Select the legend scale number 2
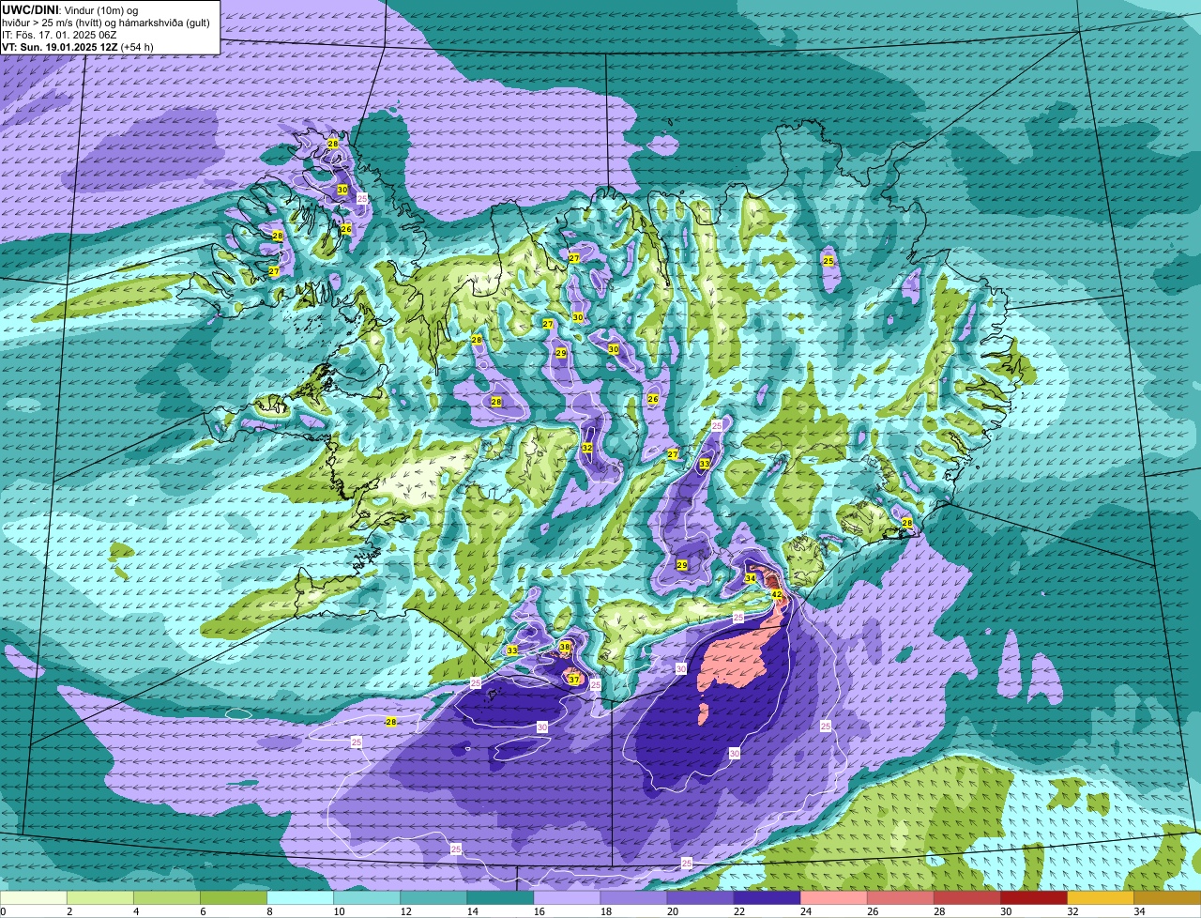This screenshot has width=1201, height=918. (x=69, y=911)
